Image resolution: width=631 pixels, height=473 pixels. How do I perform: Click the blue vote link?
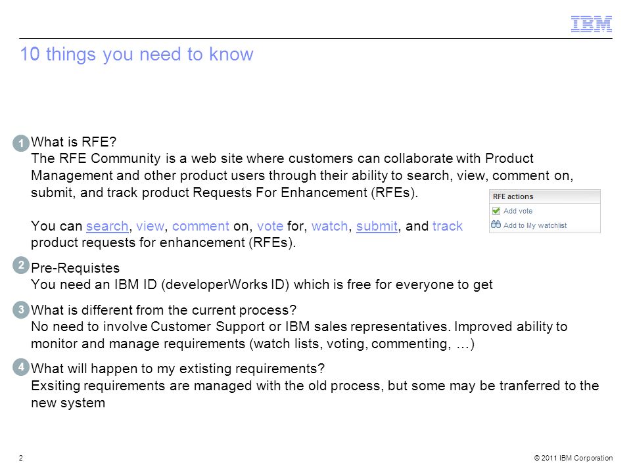270,226
